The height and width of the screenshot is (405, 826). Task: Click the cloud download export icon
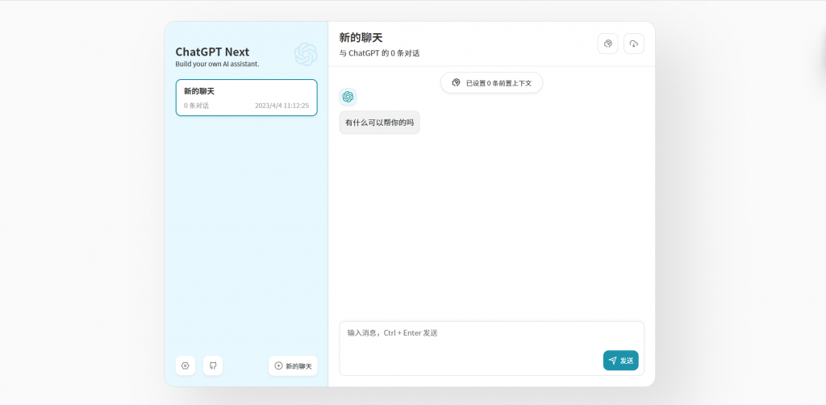tap(633, 44)
